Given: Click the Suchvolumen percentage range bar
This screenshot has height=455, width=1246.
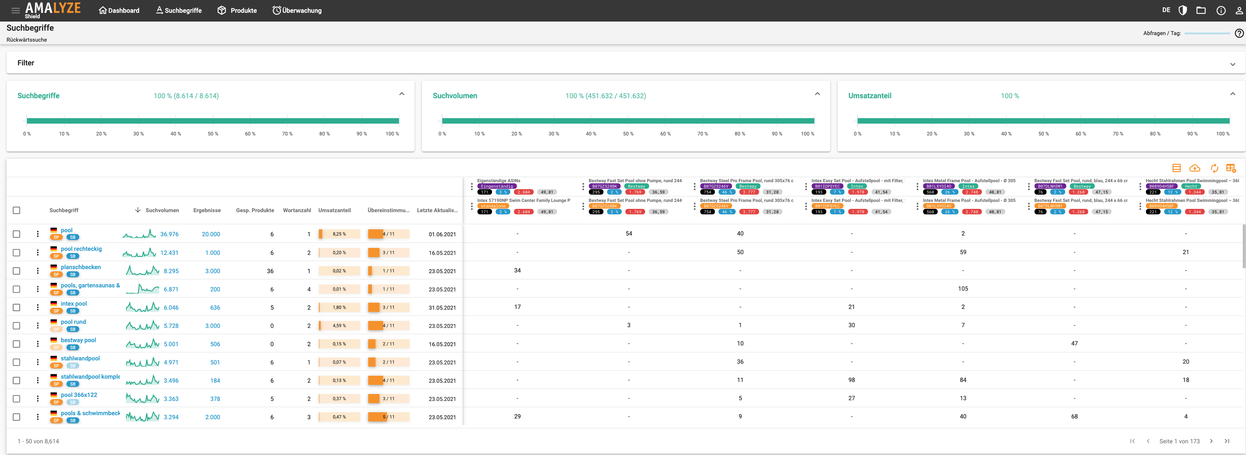Looking at the screenshot, I should (628, 121).
